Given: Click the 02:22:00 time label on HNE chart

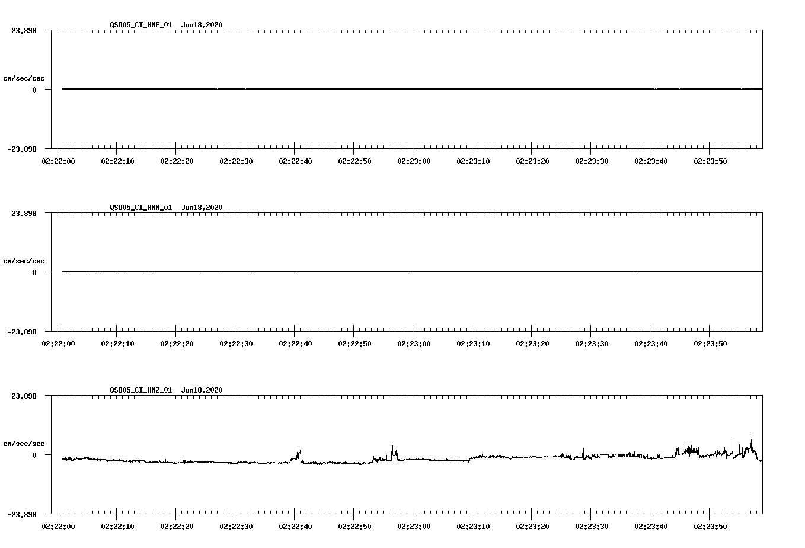Looking at the screenshot, I should point(58,161).
